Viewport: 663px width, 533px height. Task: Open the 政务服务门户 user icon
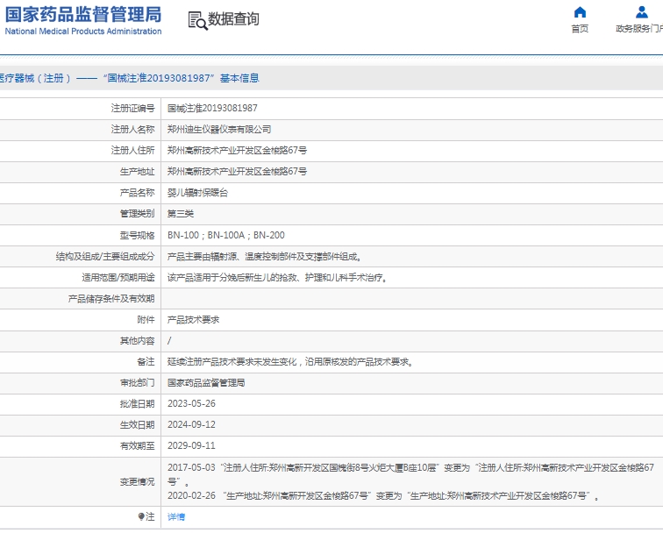pos(641,12)
